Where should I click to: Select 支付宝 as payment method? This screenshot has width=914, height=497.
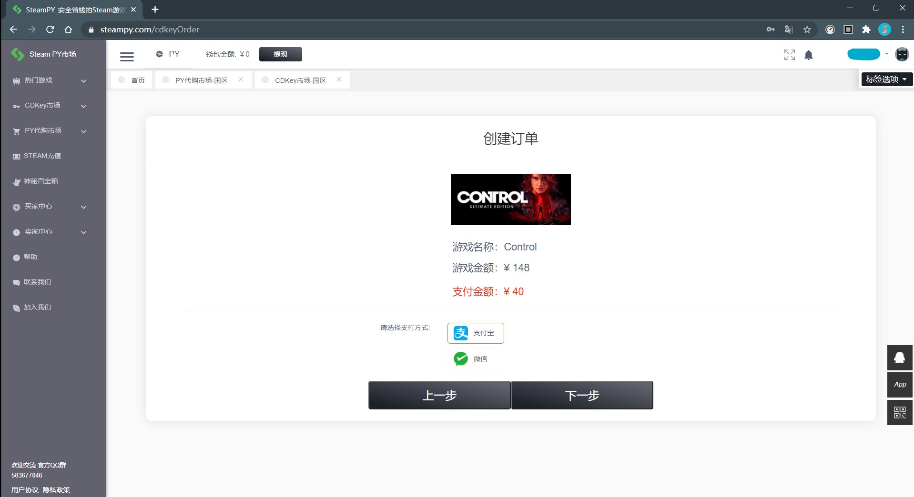click(476, 333)
